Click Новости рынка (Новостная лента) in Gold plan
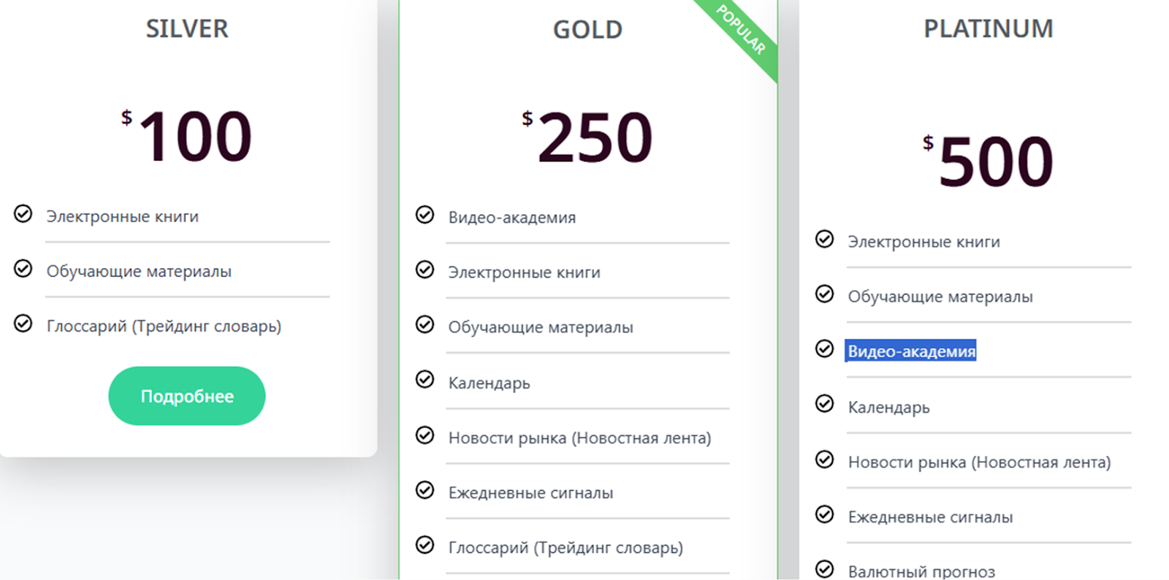Image resolution: width=1169 pixels, height=580 pixels. pos(579,438)
